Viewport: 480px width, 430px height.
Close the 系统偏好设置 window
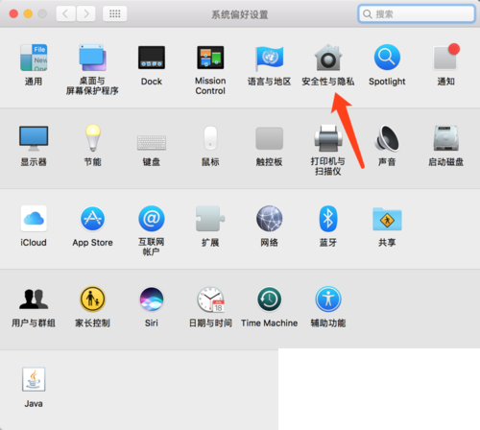(13, 13)
